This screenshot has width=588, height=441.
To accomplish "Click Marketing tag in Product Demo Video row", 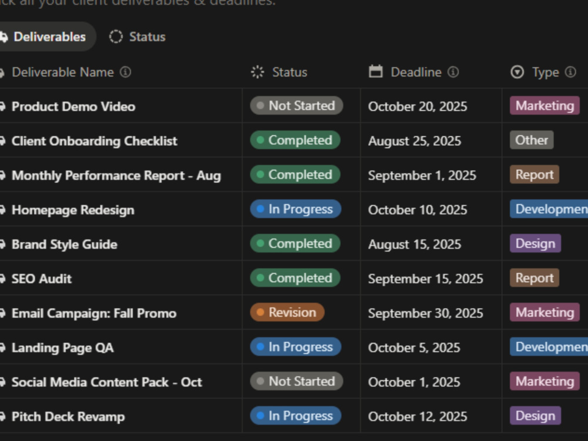I will (x=545, y=106).
